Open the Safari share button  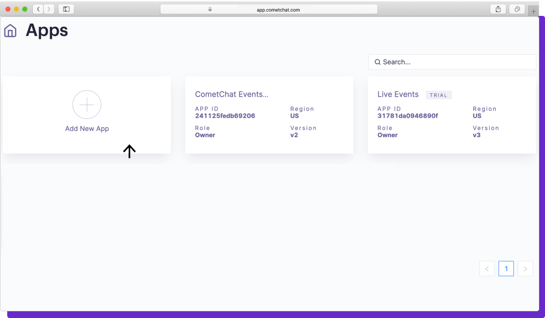coord(498,9)
